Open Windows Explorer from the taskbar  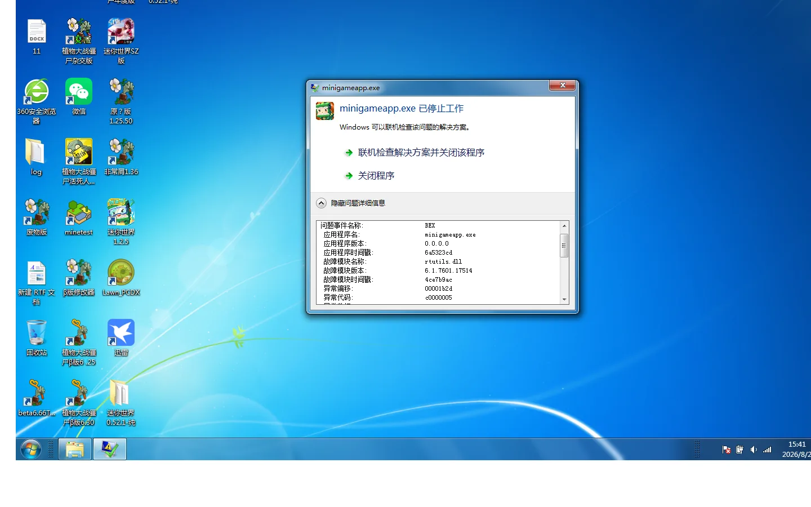coord(75,450)
